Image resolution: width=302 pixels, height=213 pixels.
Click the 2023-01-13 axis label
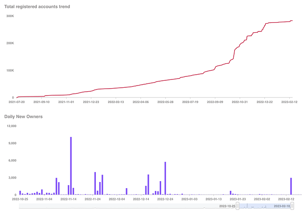point(214,199)
